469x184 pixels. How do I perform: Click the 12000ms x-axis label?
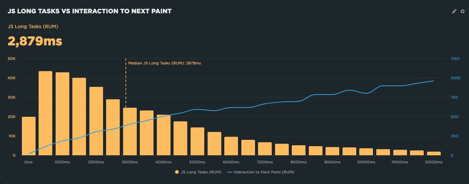434,162
